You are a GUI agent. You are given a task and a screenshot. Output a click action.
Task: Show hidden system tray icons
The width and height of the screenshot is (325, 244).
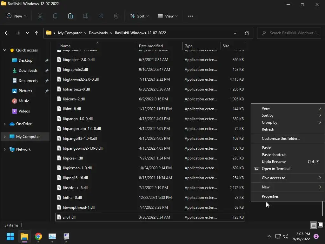point(269,236)
